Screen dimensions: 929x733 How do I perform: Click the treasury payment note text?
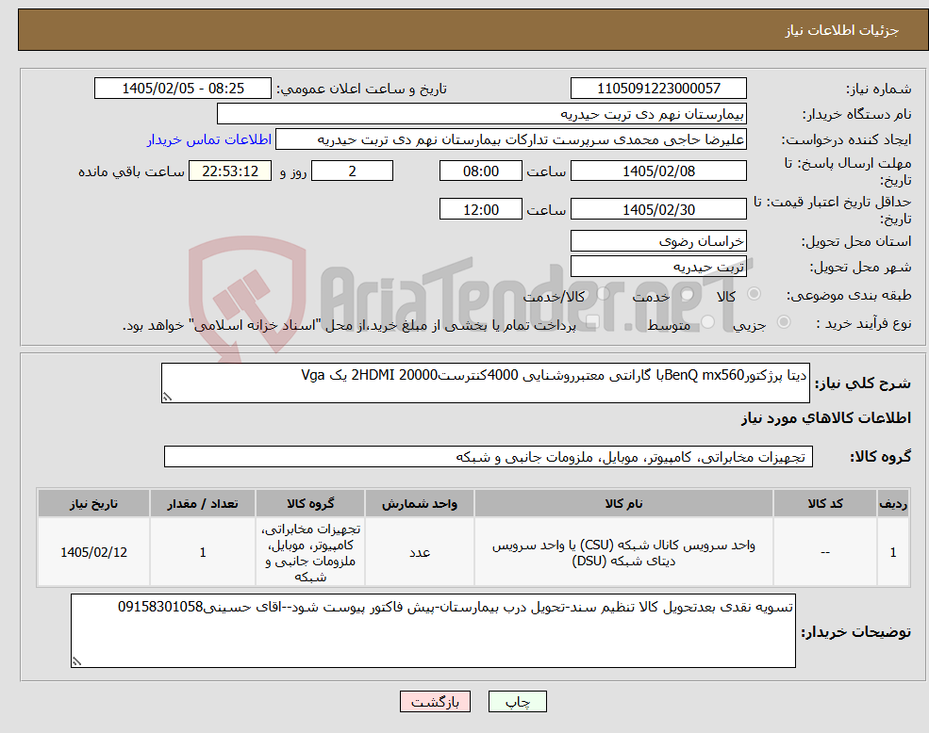tap(349, 325)
